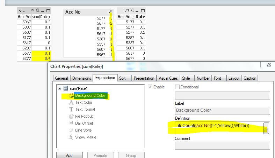Click the Pie Popout icon
275x158 pixels.
[x=71, y=116]
